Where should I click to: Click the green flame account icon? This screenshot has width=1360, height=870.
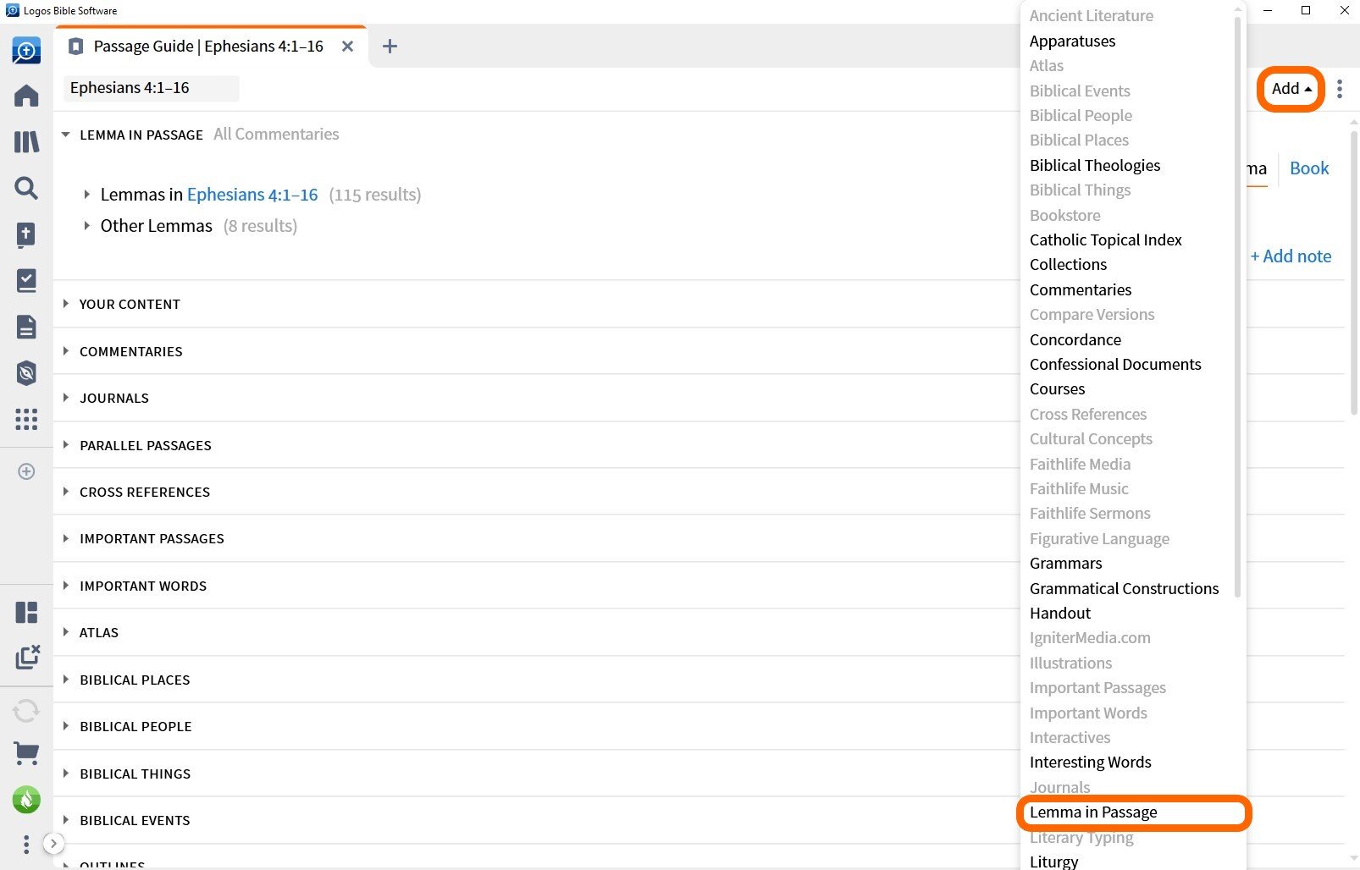(26, 799)
